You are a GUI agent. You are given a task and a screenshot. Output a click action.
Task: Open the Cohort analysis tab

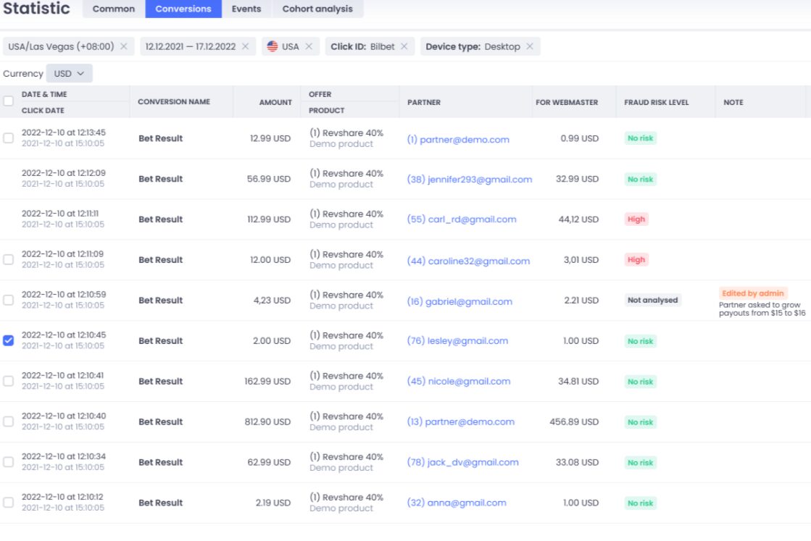(317, 9)
